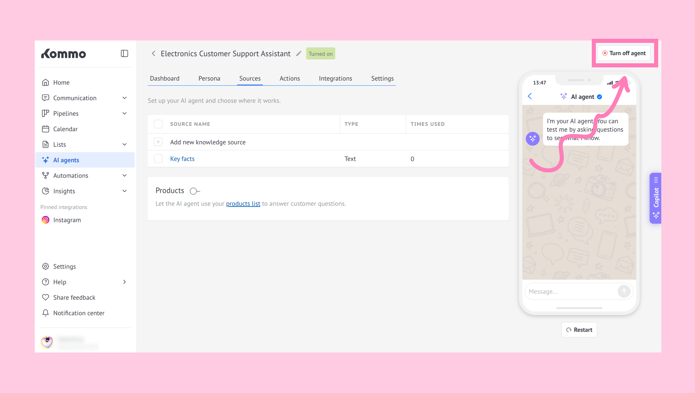The image size is (695, 393).
Task: Click the Automations branch icon
Action: pos(45,176)
